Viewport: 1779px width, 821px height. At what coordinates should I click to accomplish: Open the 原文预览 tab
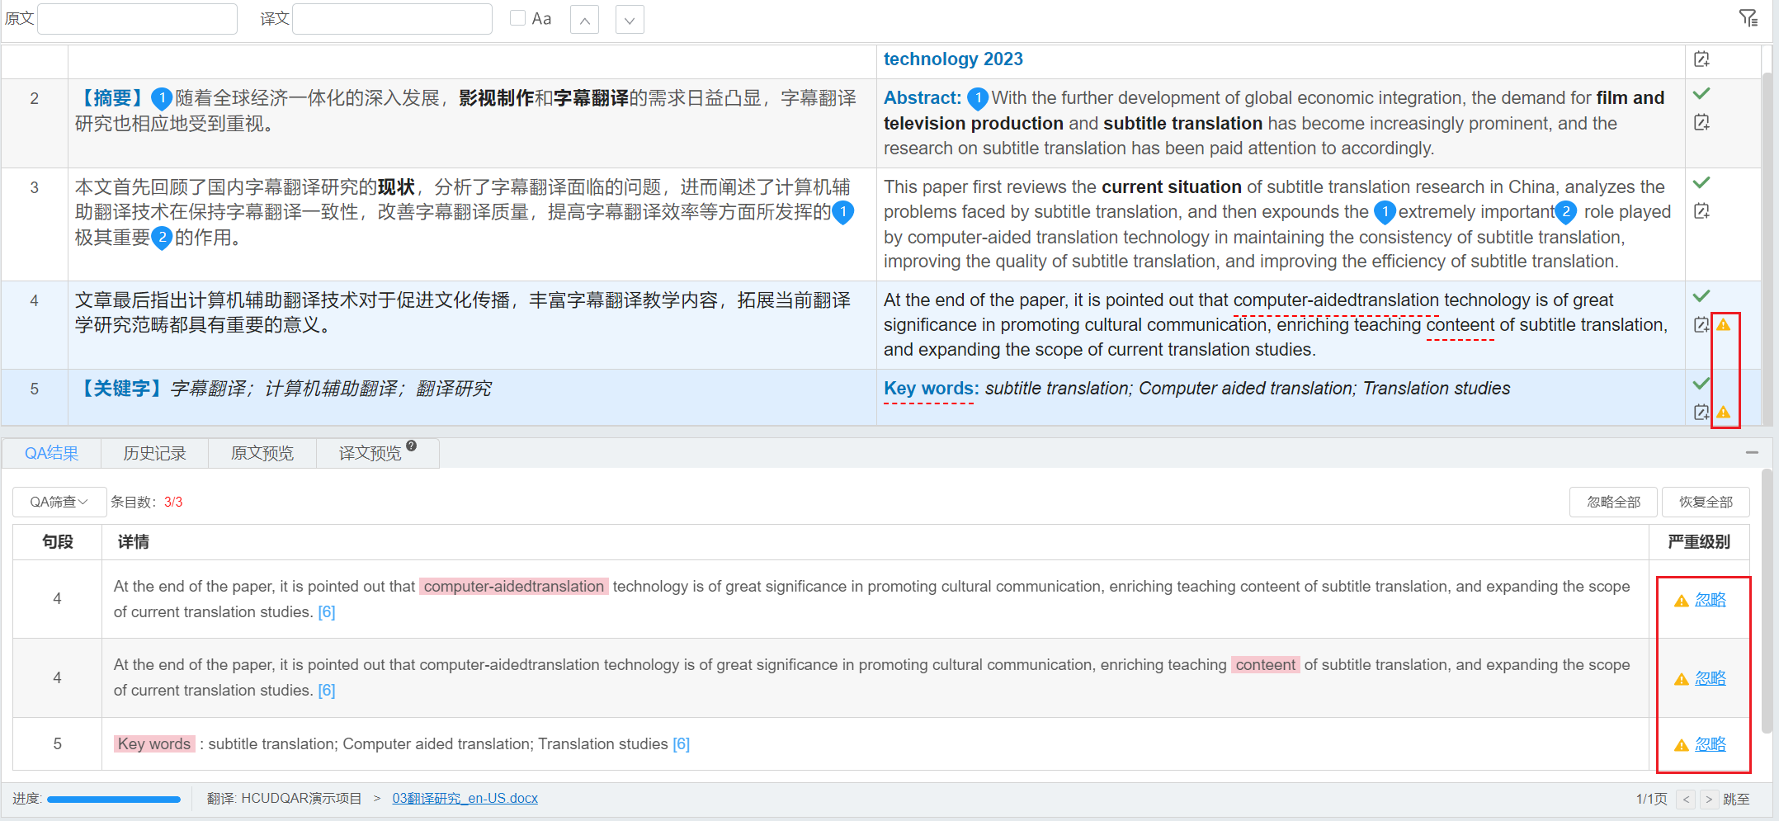click(262, 453)
